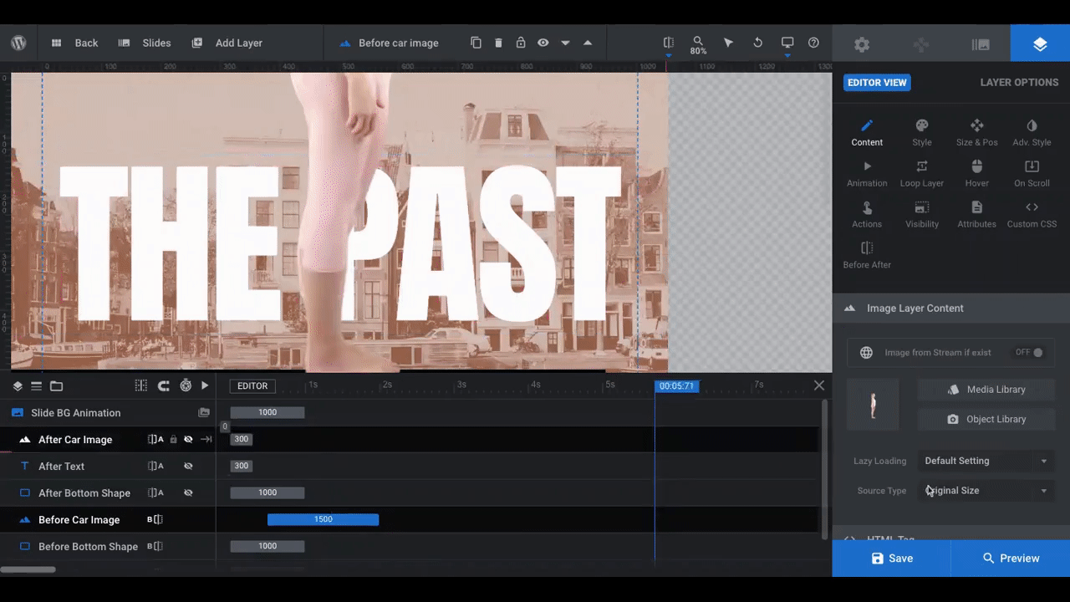Move layer down with down arrow

coord(565,43)
